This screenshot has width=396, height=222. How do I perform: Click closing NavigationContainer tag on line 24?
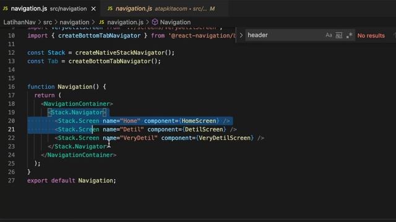[79, 155]
